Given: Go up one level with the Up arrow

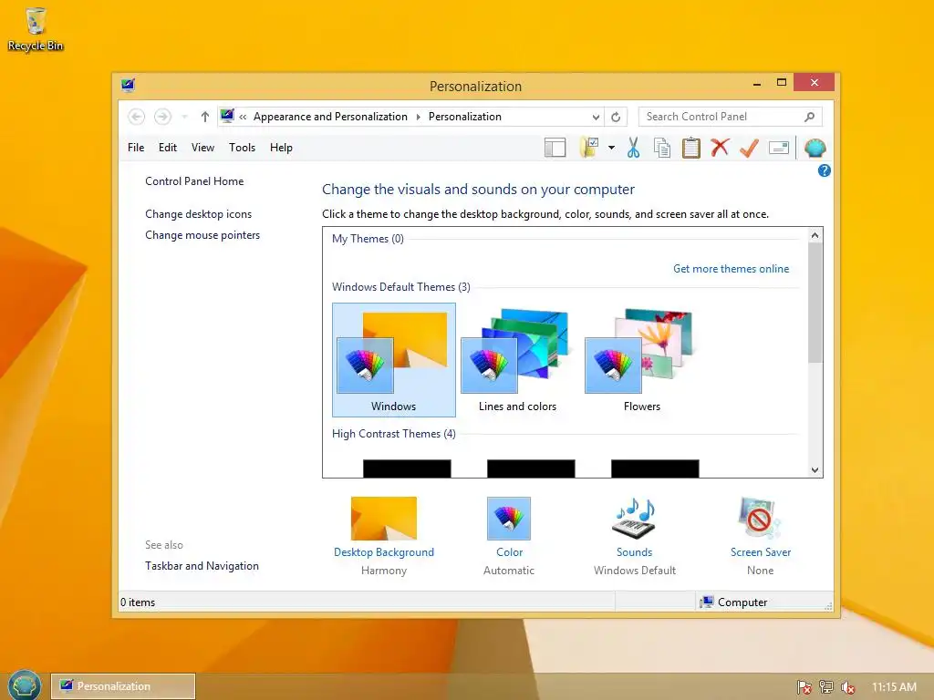Looking at the screenshot, I should tap(205, 117).
